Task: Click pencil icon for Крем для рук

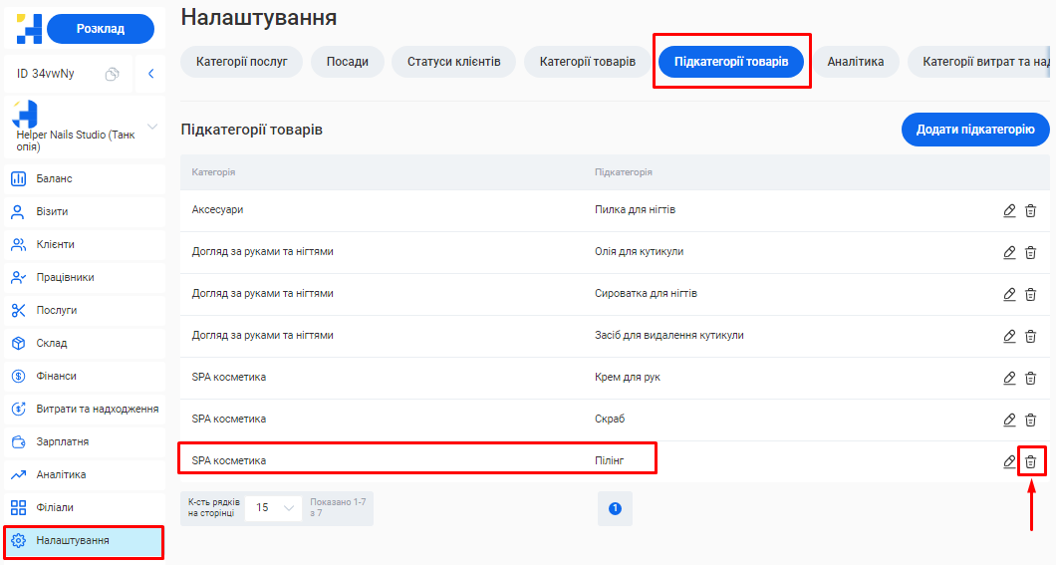Action: (x=1009, y=378)
